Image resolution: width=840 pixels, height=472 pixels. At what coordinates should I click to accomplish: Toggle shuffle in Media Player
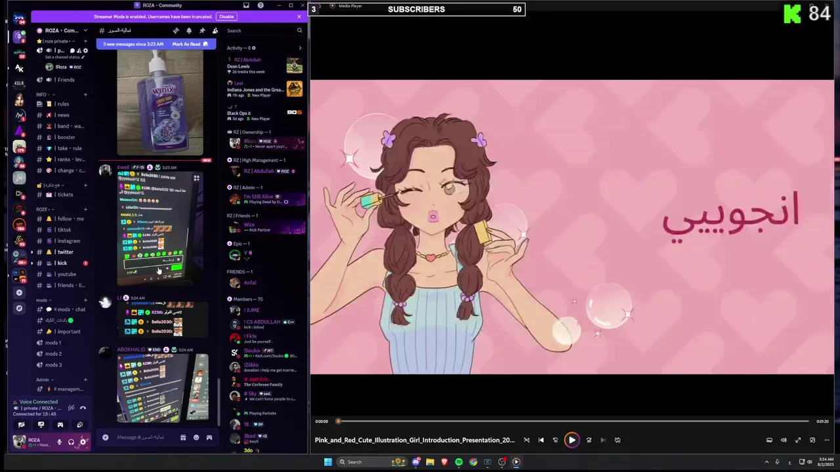click(x=526, y=440)
